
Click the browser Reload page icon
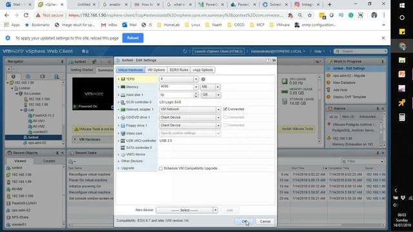26,15
